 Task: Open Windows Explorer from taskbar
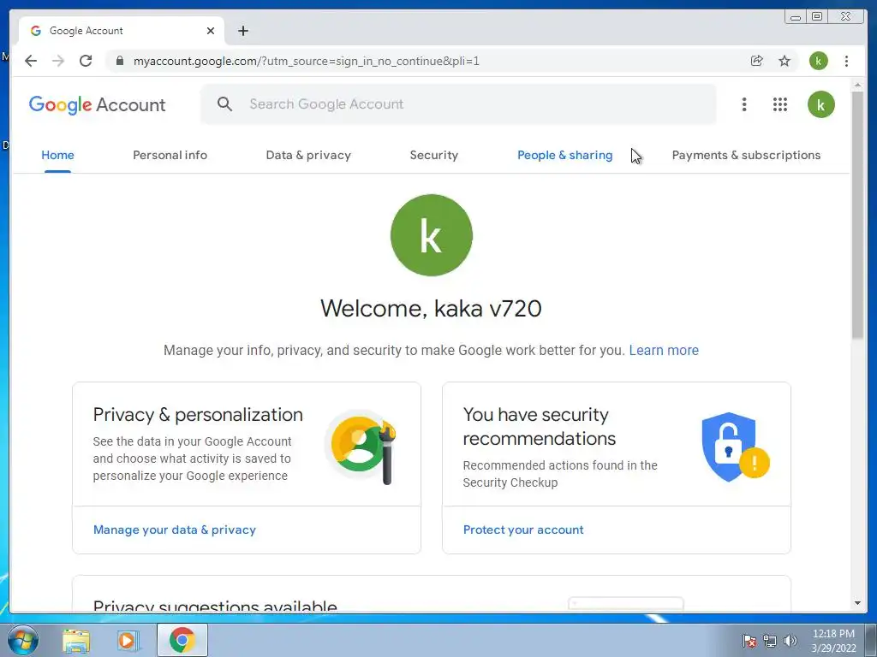(x=76, y=641)
